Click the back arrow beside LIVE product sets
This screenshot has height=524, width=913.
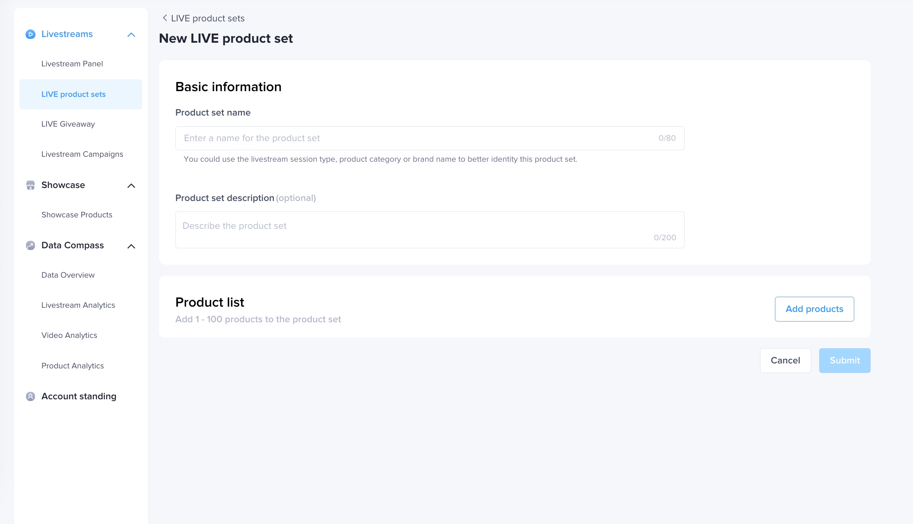point(165,18)
